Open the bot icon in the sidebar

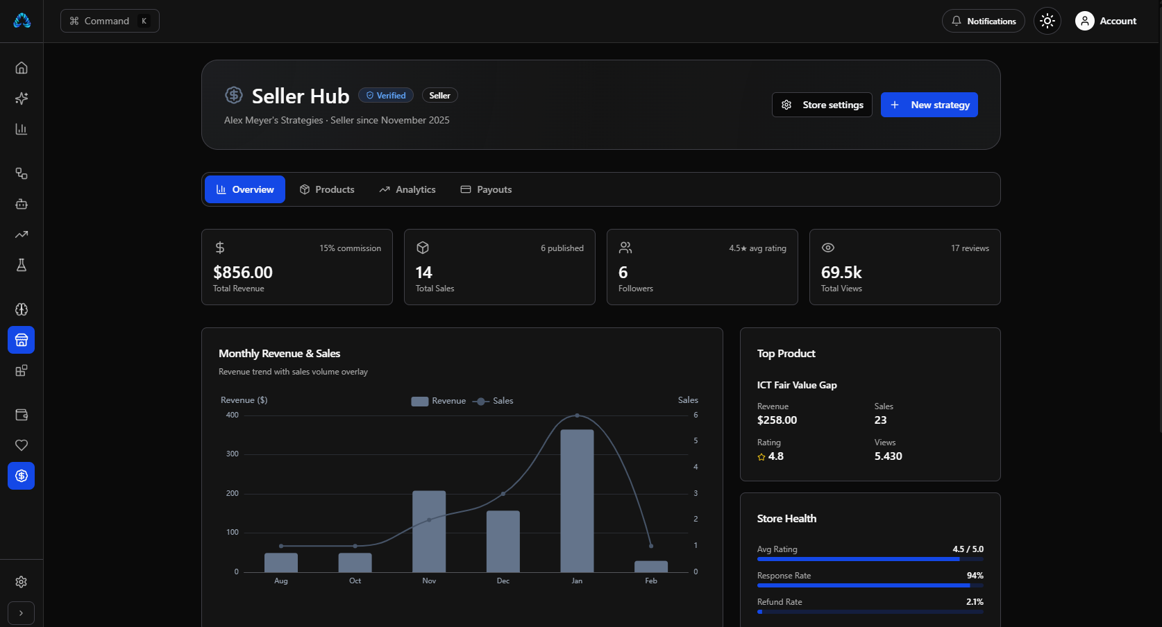[x=22, y=204]
